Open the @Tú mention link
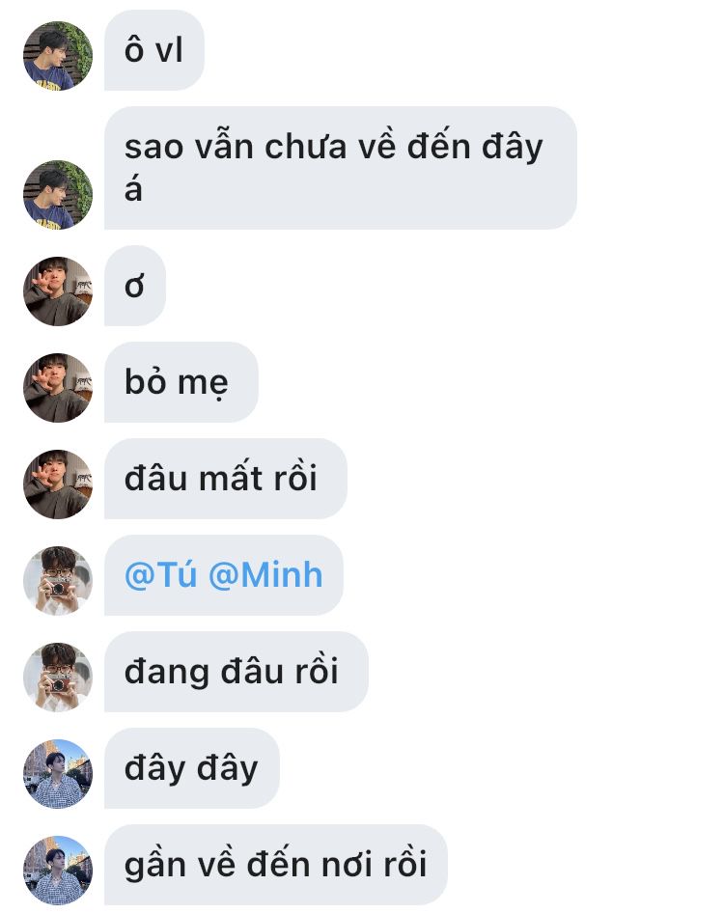 tap(161, 575)
